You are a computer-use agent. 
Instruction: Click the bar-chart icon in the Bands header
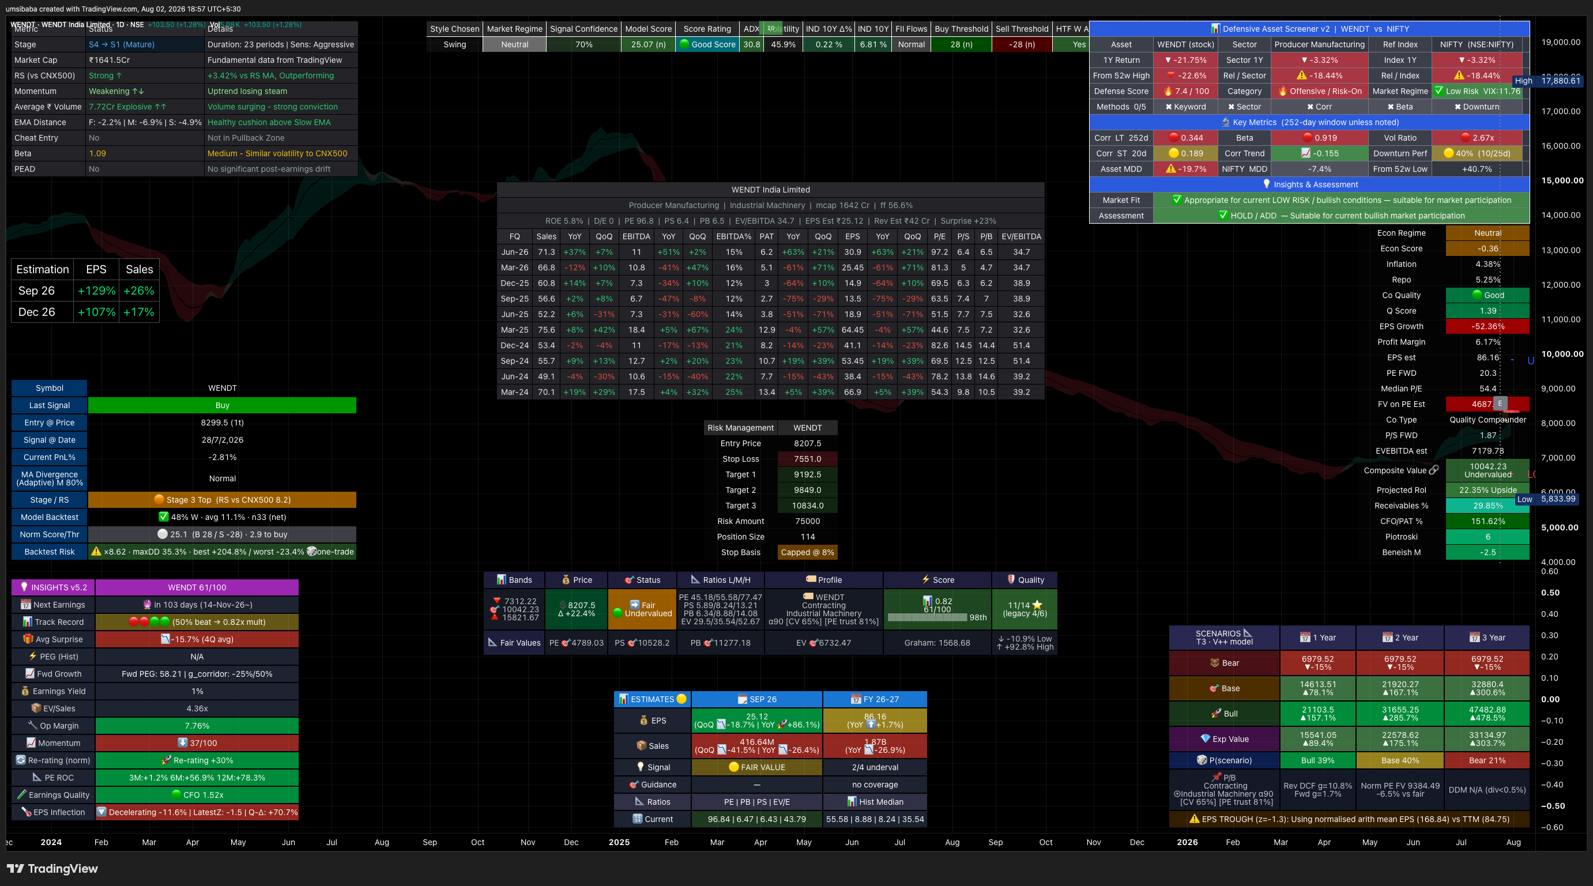click(x=502, y=579)
